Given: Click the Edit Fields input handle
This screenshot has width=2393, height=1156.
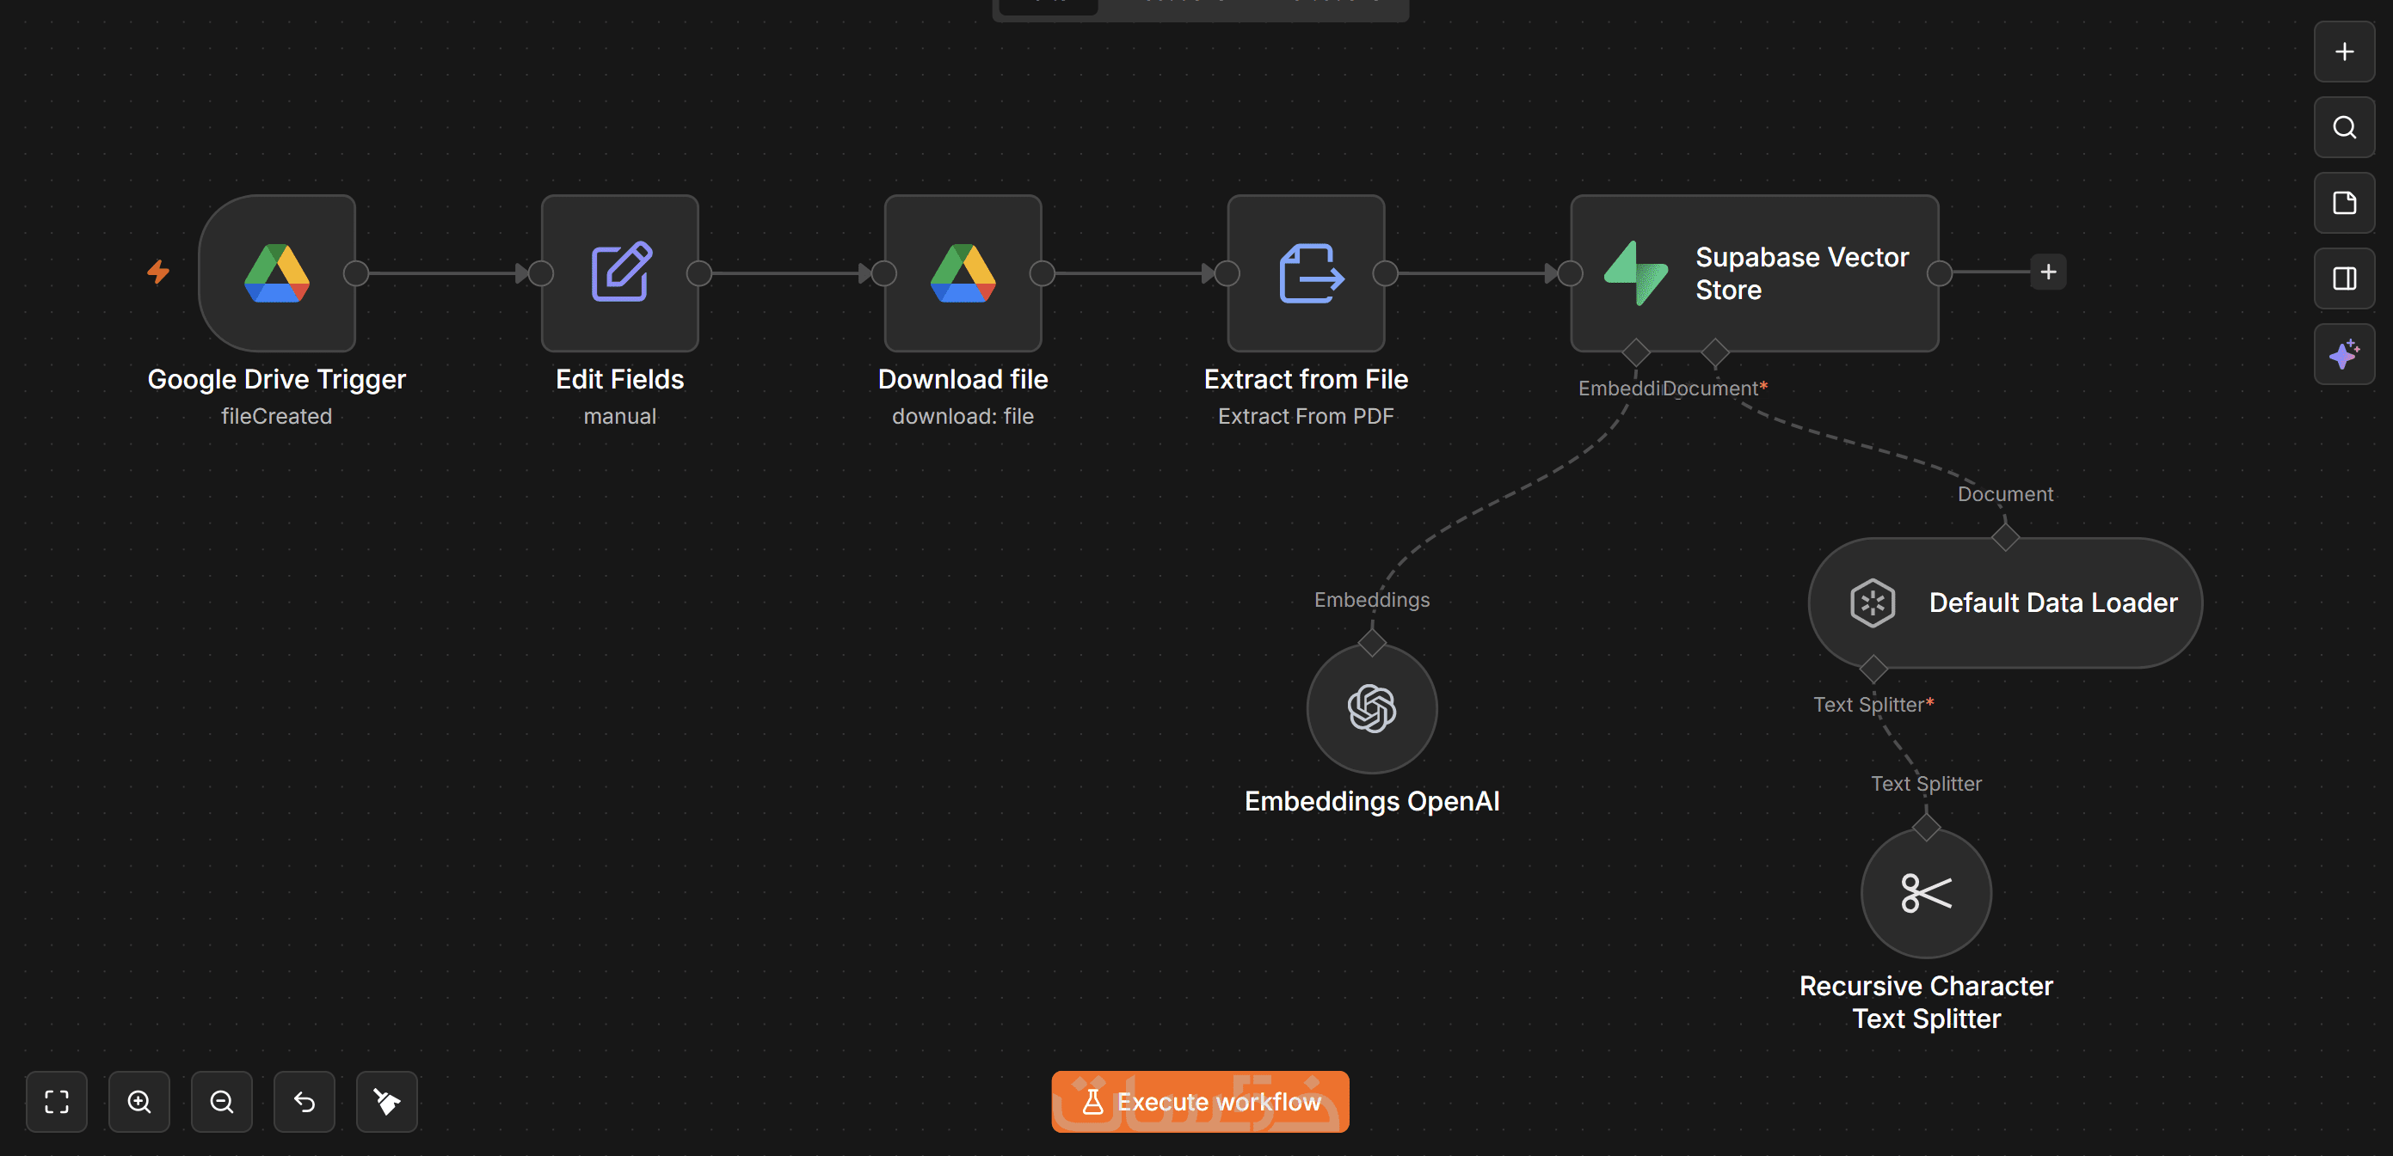Looking at the screenshot, I should pyautogui.click(x=542, y=273).
